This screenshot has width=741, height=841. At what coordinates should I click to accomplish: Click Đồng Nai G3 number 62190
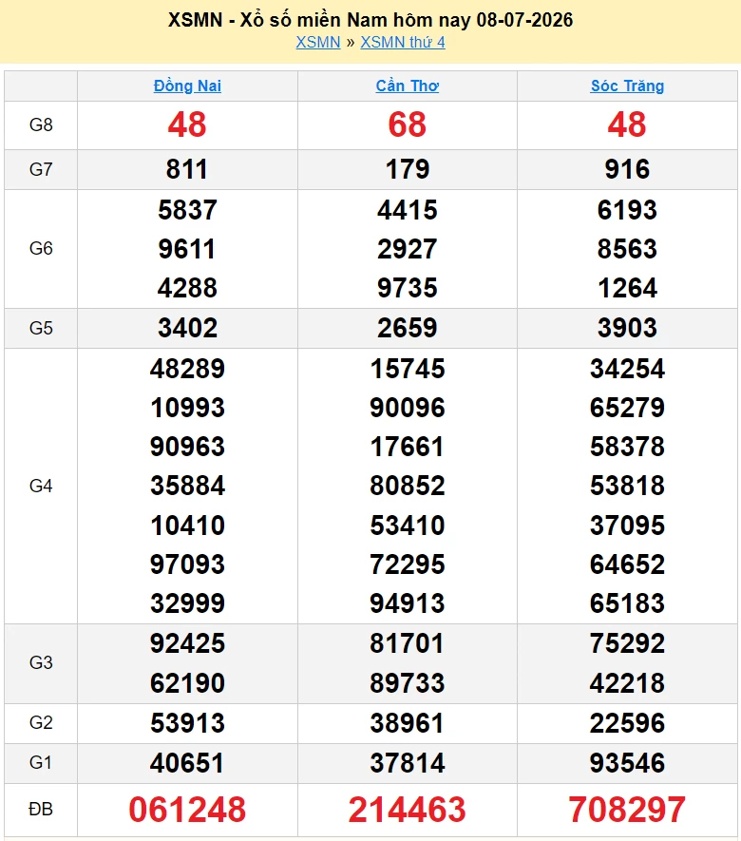point(187,683)
